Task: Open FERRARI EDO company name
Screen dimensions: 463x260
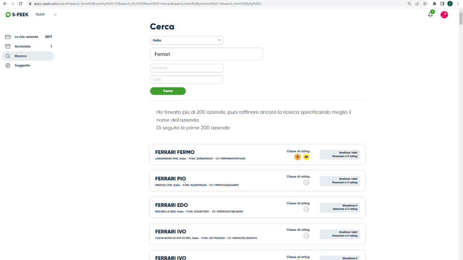Action: (x=171, y=205)
